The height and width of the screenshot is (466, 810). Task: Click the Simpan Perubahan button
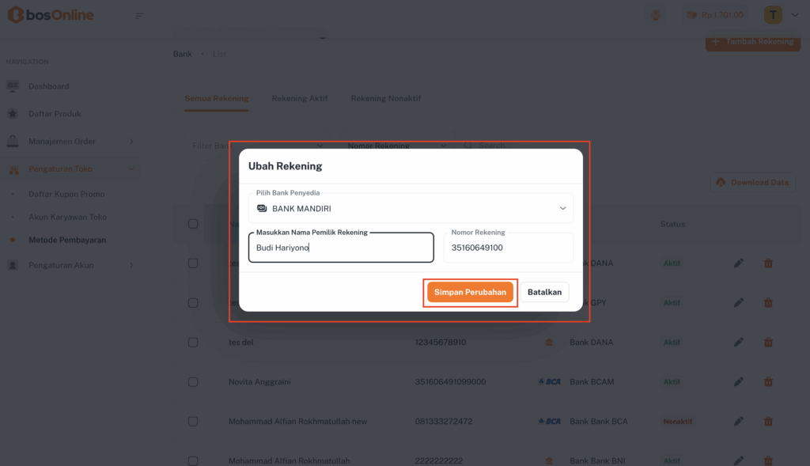(x=470, y=292)
